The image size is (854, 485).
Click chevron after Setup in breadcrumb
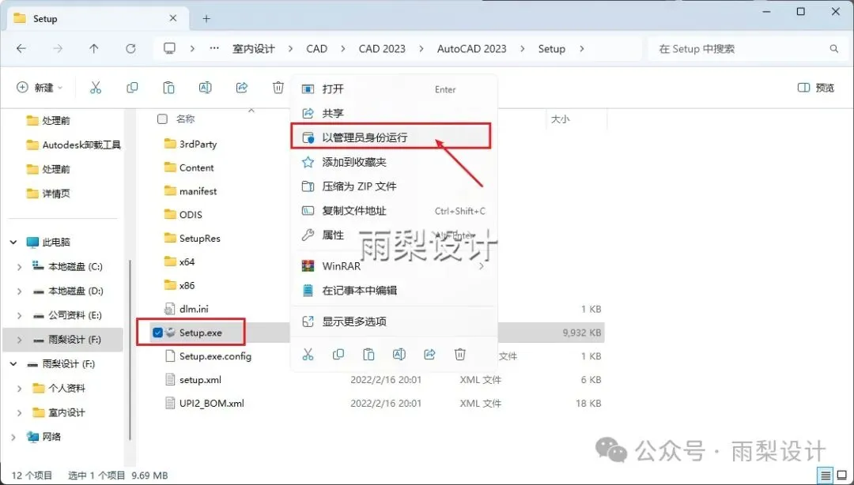pyautogui.click(x=582, y=49)
